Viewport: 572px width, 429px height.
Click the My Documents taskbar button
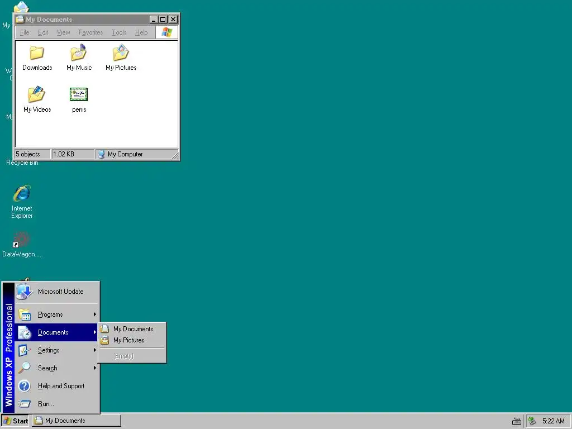(76, 421)
